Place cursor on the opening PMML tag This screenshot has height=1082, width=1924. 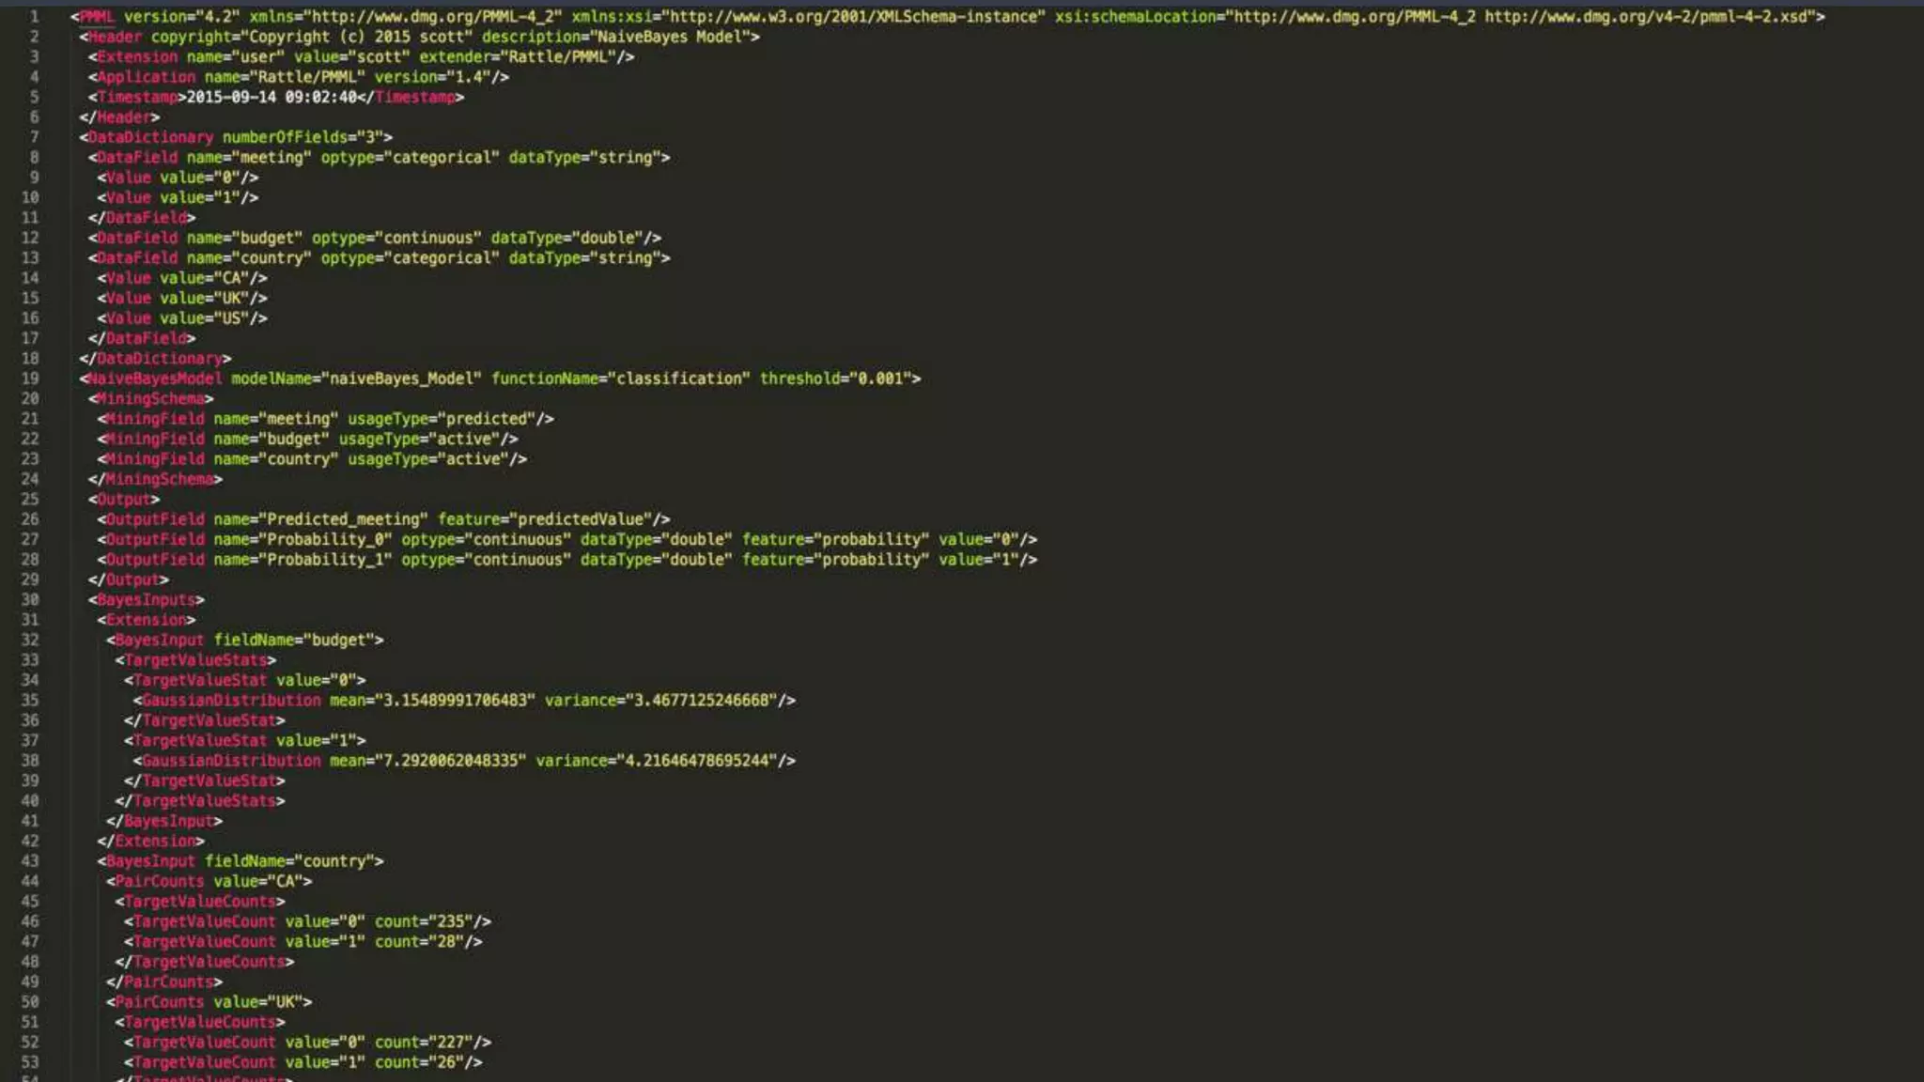click(x=97, y=17)
